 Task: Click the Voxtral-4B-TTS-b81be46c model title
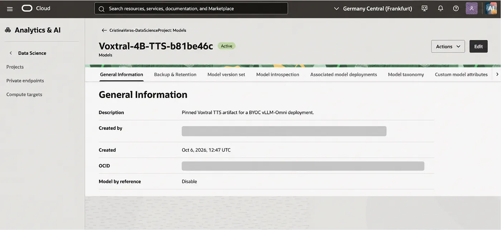point(156,46)
